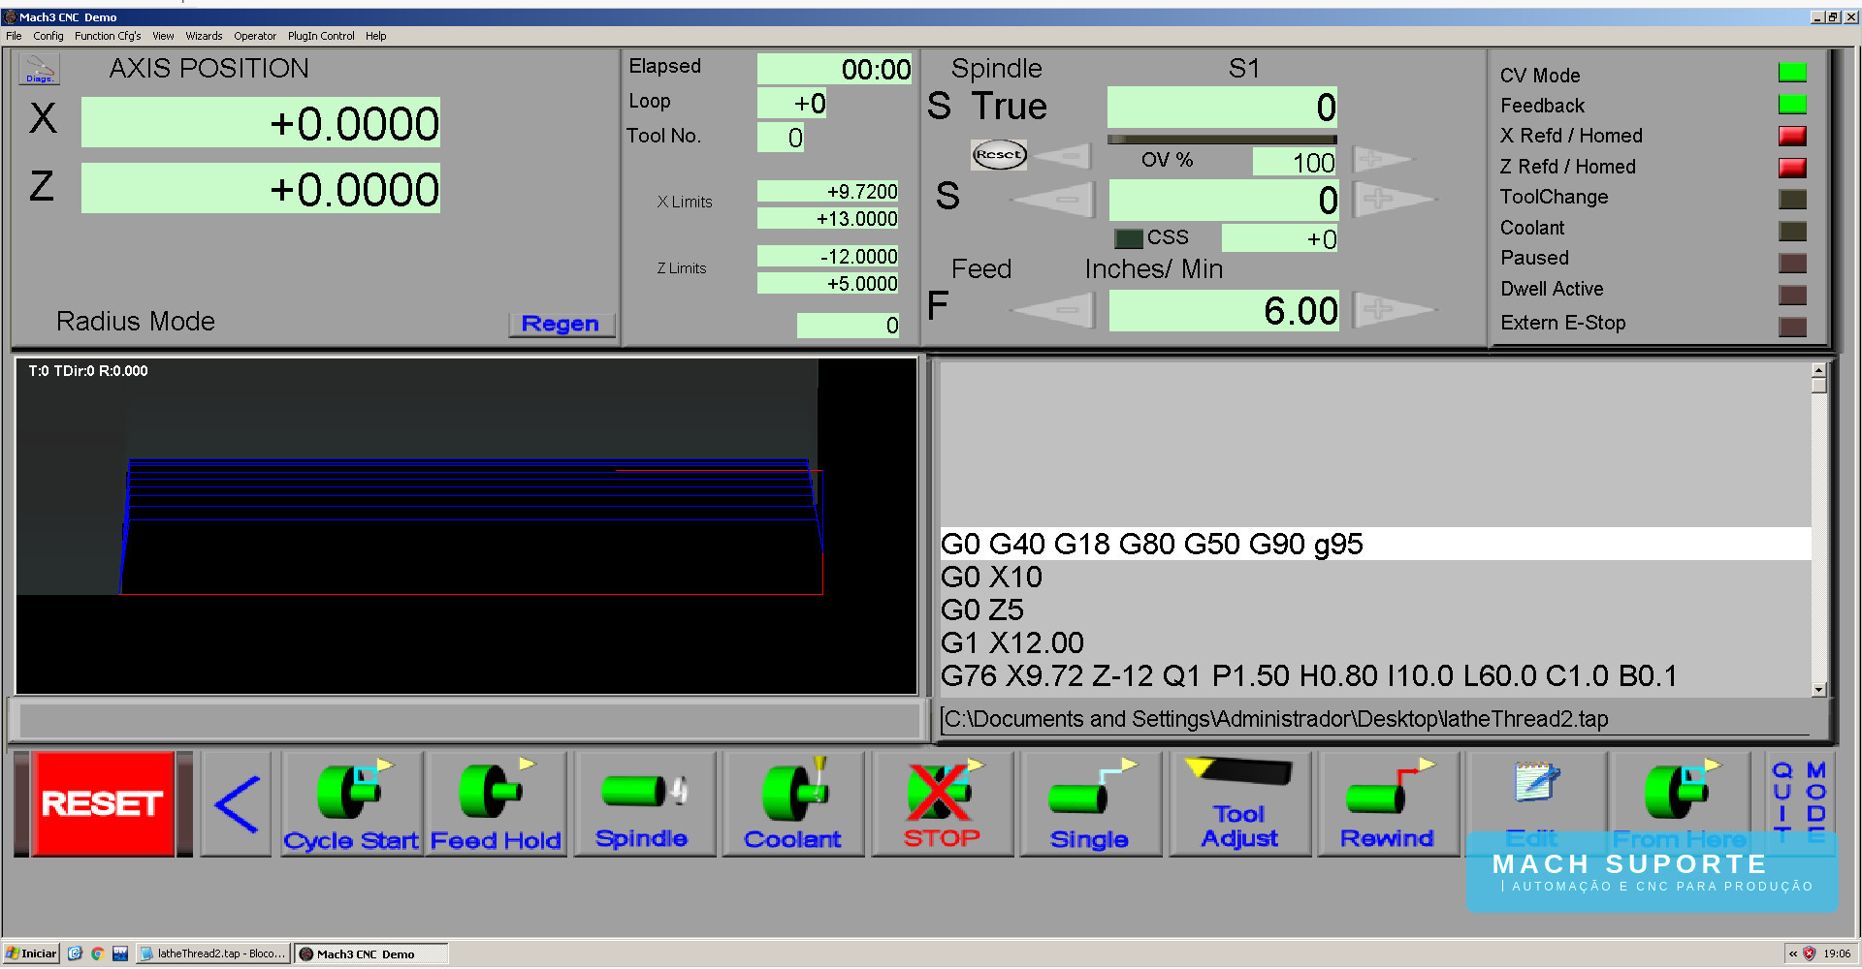Open the Operator menu

coord(255,36)
